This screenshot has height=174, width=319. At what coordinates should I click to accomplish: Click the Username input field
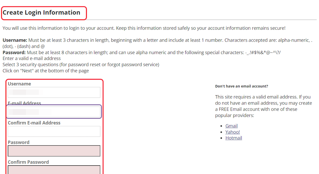point(54,92)
